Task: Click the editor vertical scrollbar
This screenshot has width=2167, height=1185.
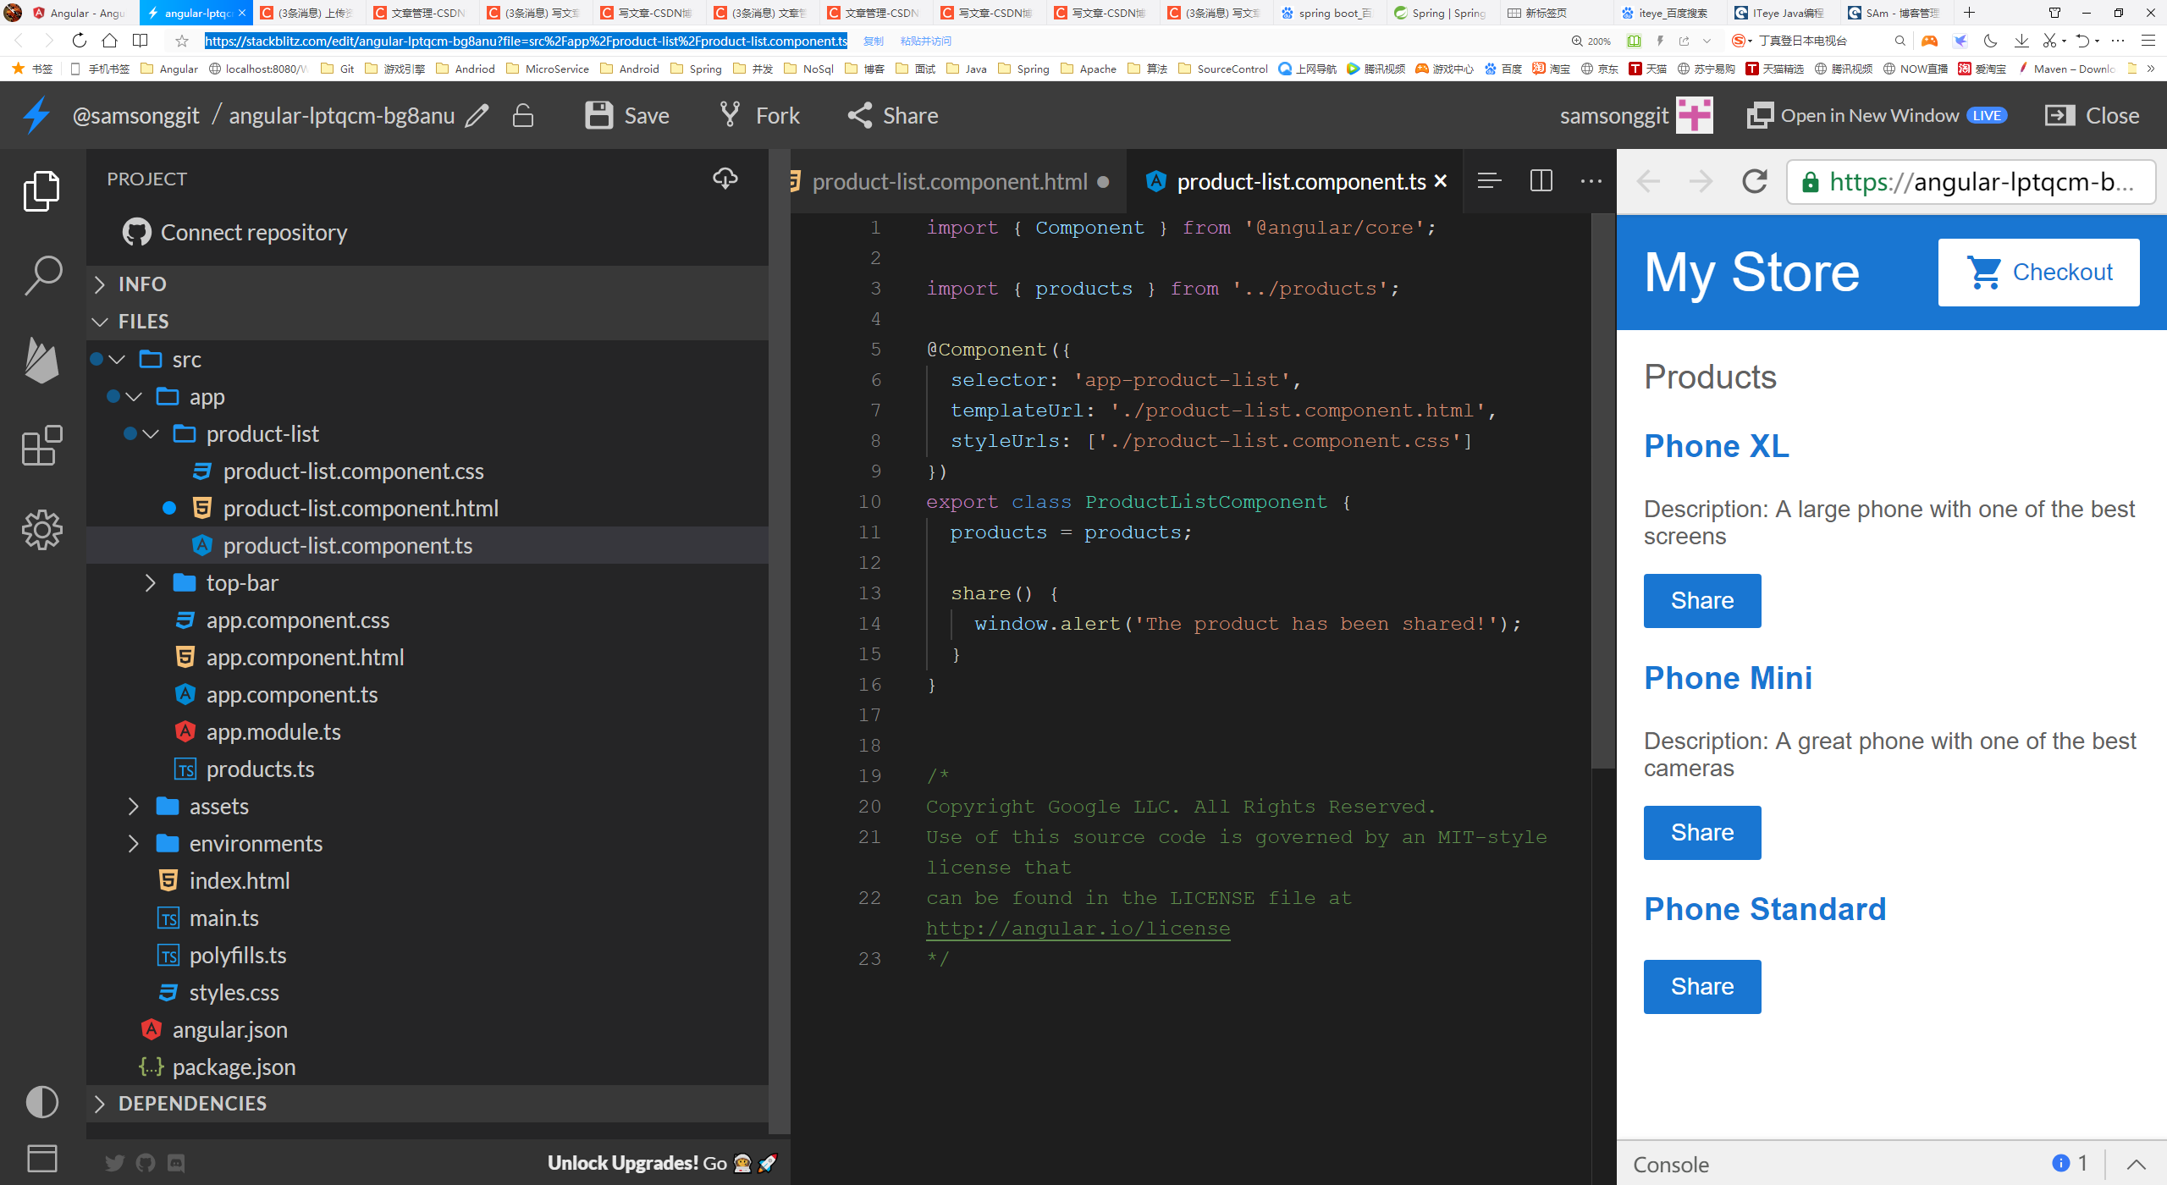Action: 1603,491
